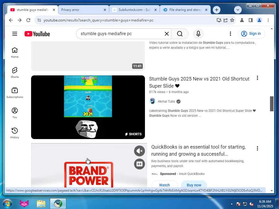This screenshot has height=209, width=279.
Task: Close the File sharing and storage tab
Action: pyautogui.click(x=206, y=10)
